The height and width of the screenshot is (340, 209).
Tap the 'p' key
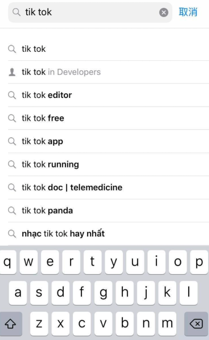click(x=199, y=262)
